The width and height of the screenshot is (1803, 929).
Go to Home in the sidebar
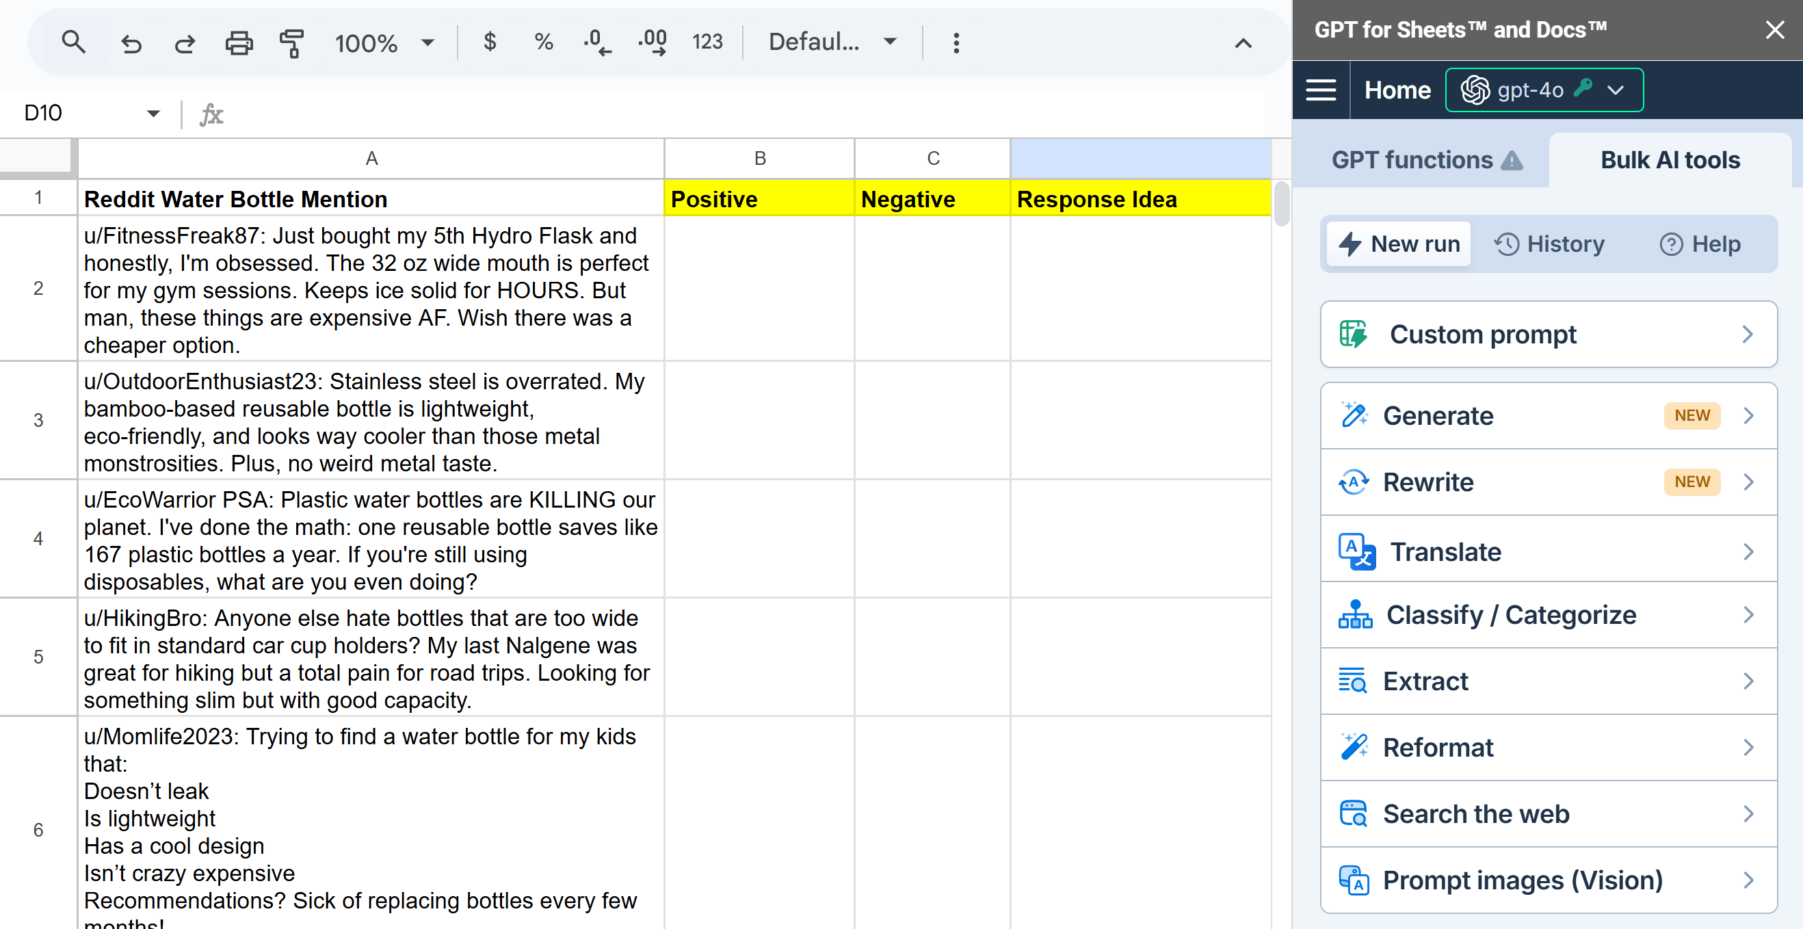tap(1397, 90)
